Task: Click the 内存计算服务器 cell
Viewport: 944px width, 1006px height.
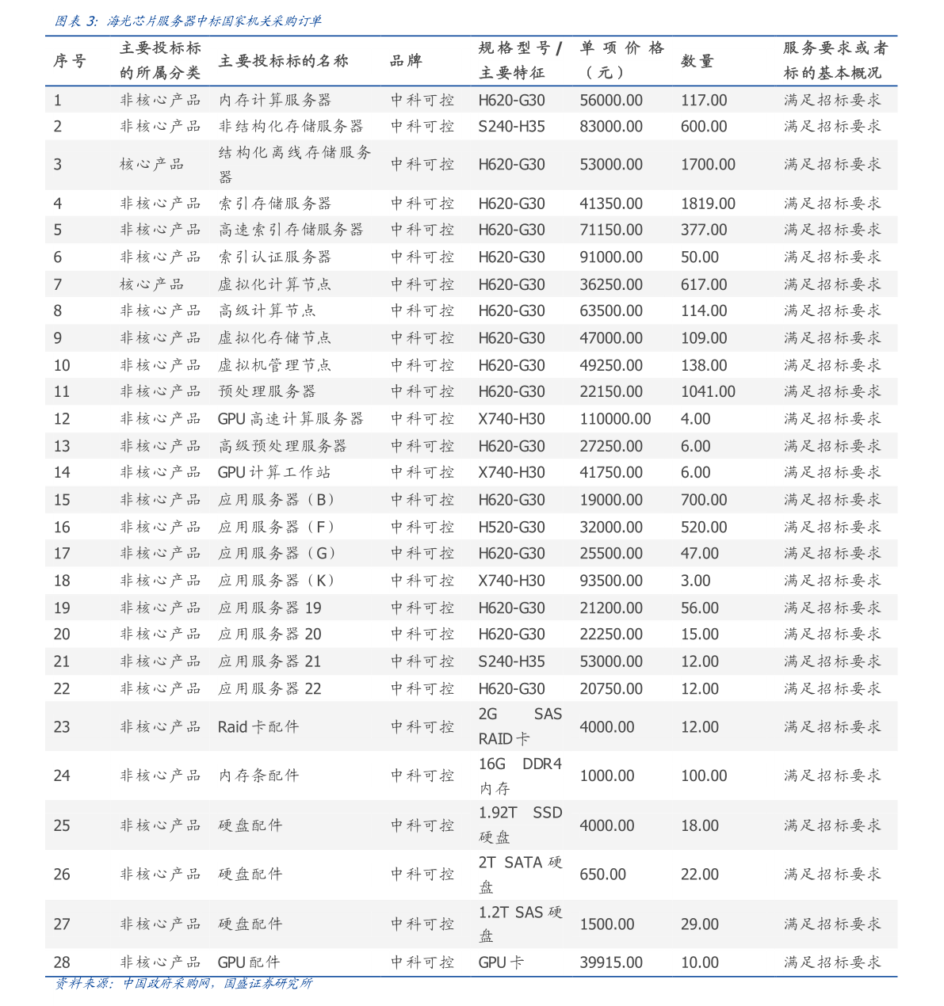Action: 275,100
